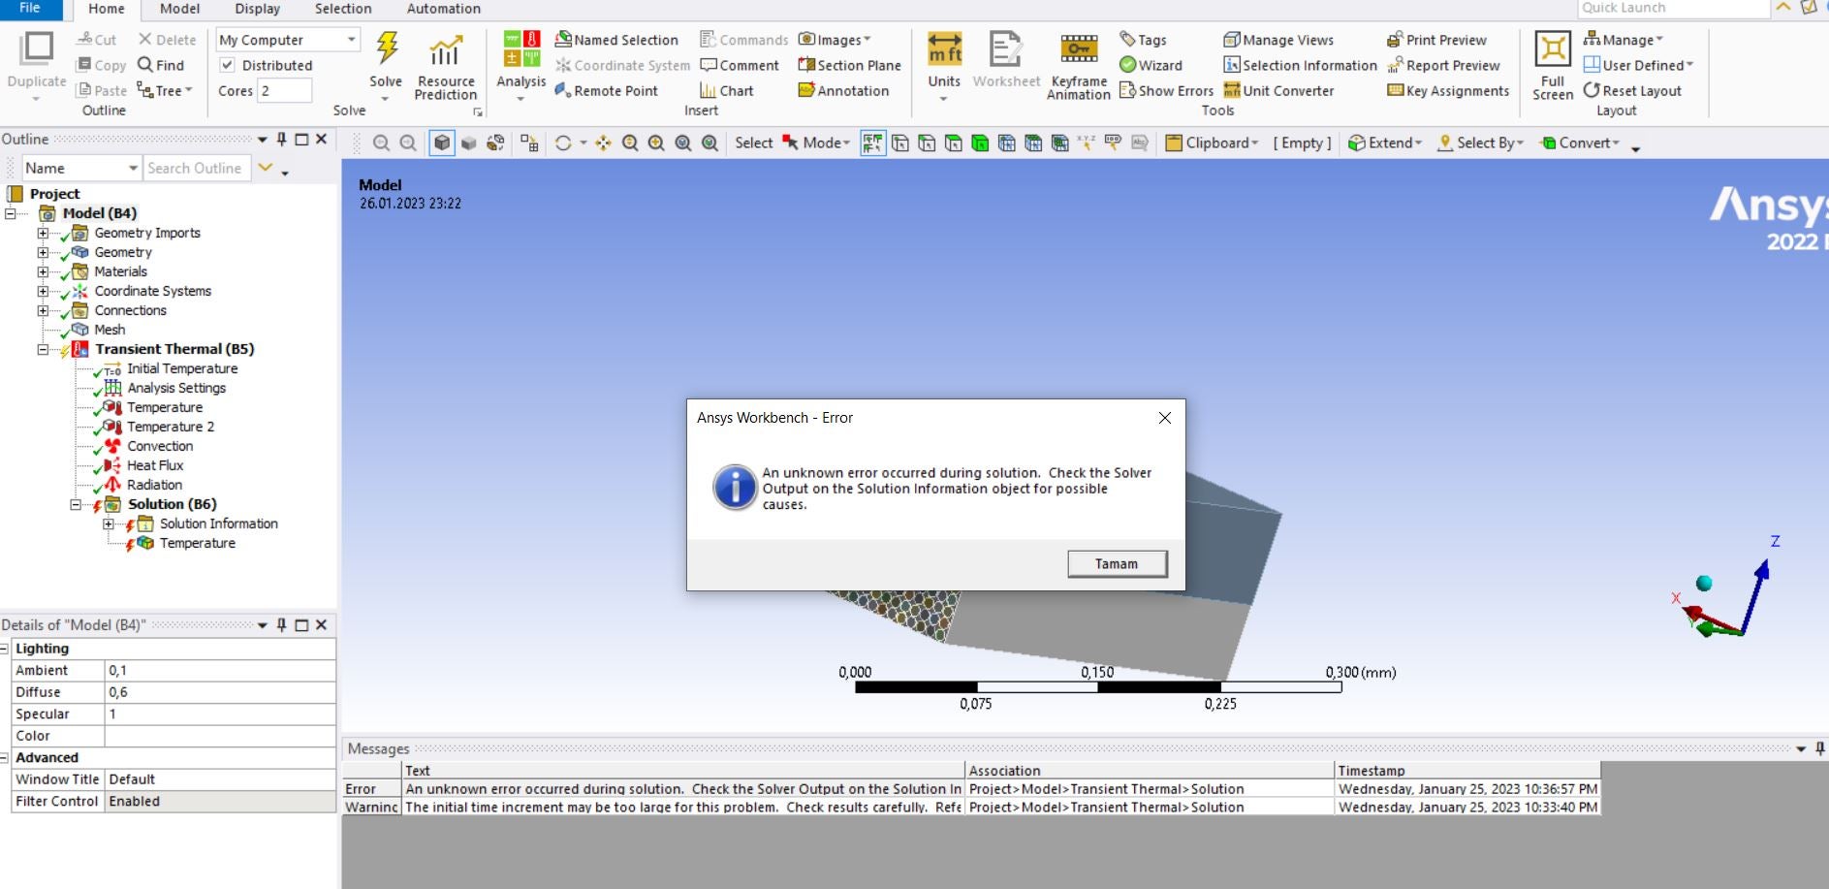
Task: Insert a Chart
Action: [726, 90]
